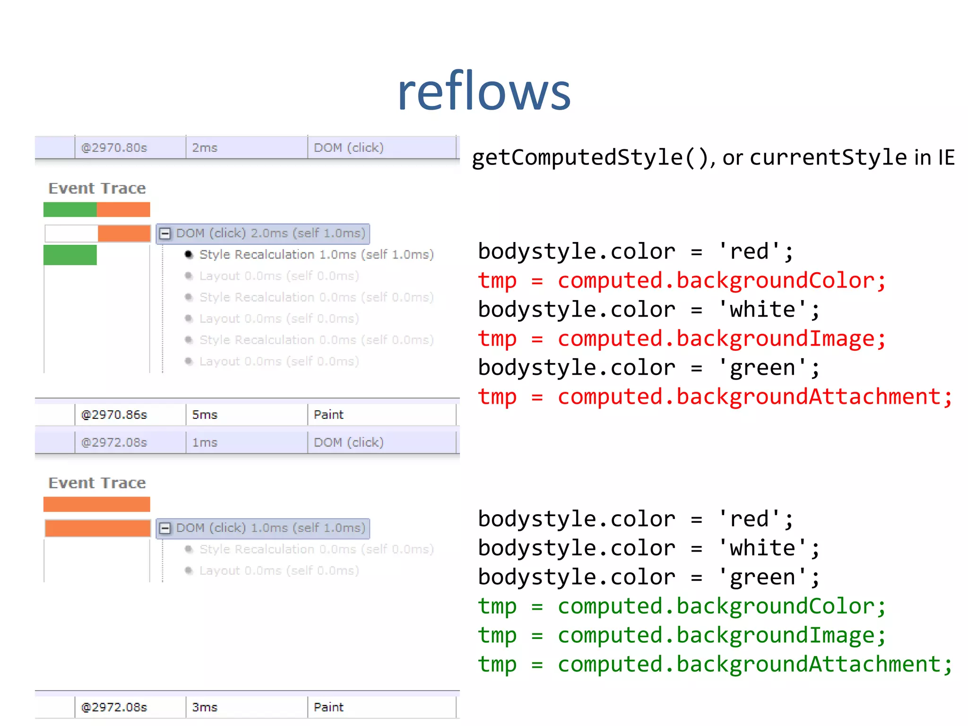Image resolution: width=968 pixels, height=726 pixels.
Task: Click the full orange bar under the second Event Trace
Action: coord(97,504)
